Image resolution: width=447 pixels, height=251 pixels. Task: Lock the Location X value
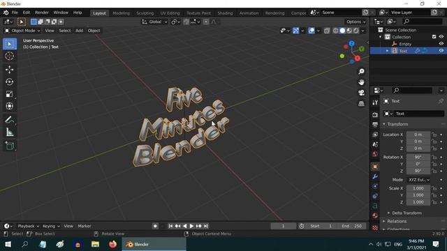434,135
